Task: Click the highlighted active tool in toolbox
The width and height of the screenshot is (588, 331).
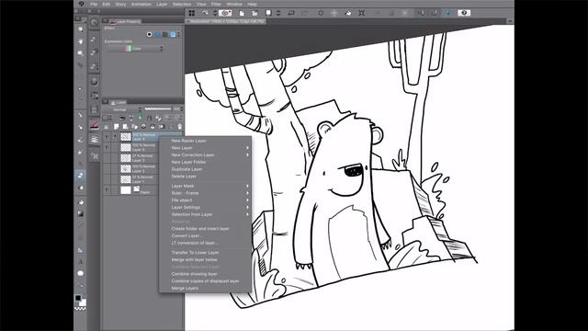Action: [81, 176]
